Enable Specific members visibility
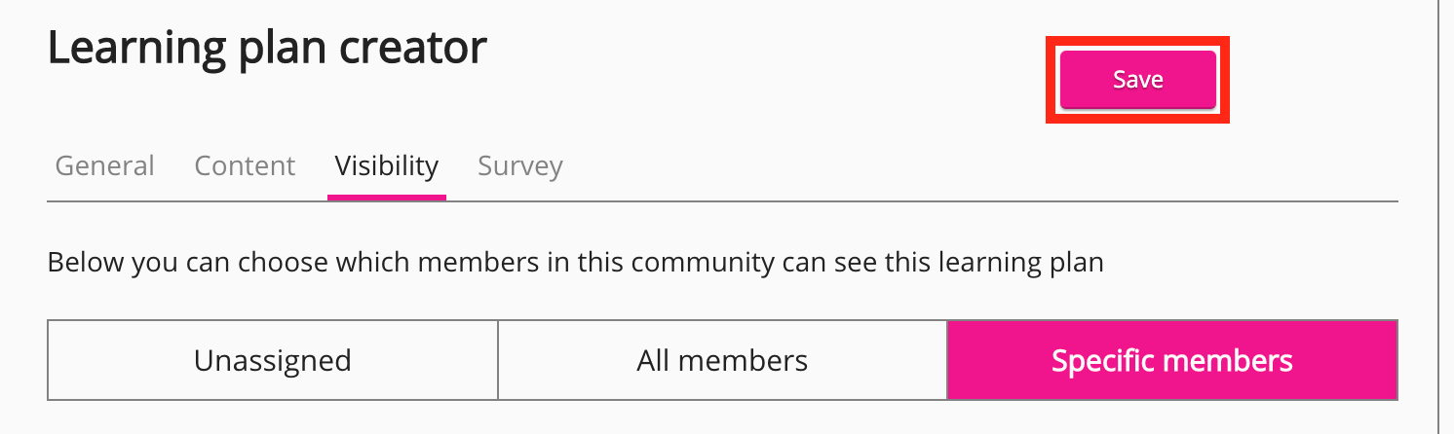 click(1171, 360)
